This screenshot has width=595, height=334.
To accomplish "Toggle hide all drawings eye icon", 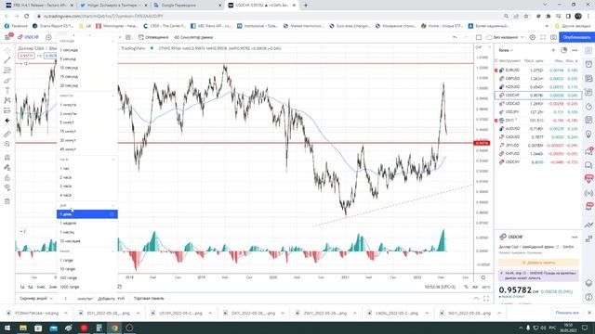I will (7, 187).
